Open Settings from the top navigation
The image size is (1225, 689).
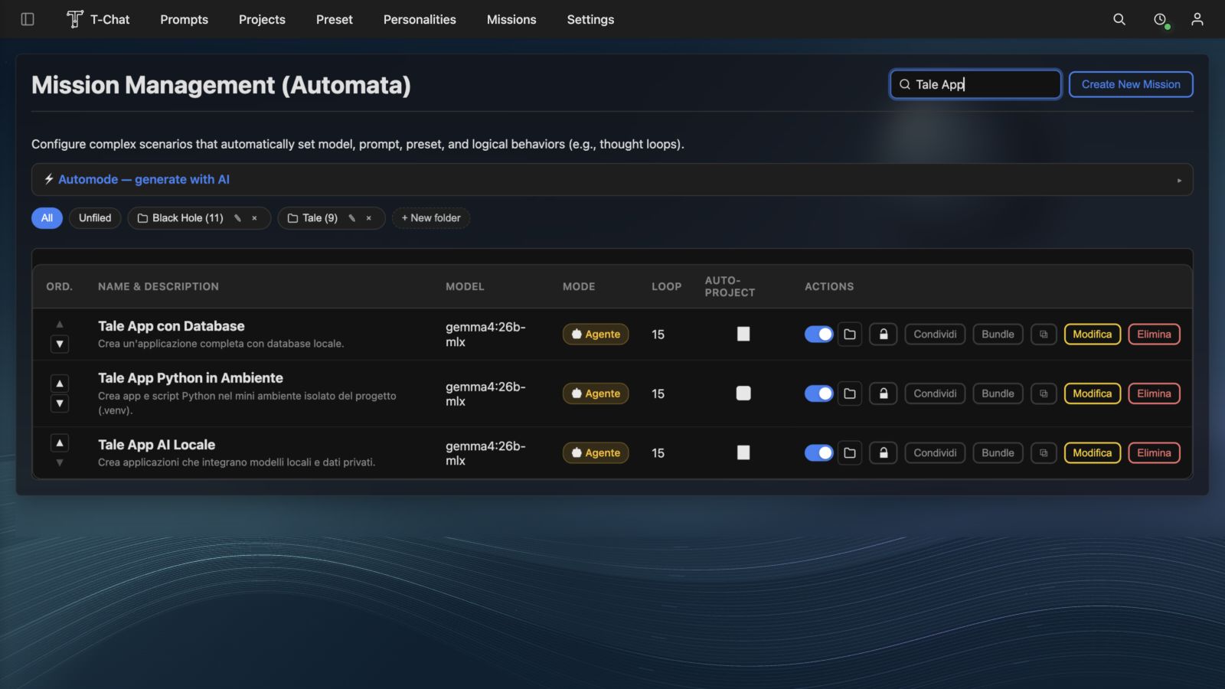(x=590, y=19)
